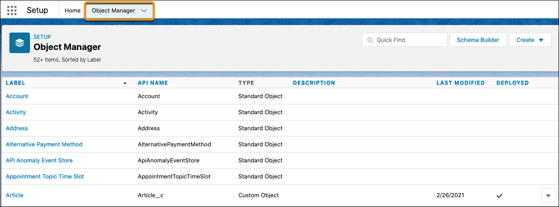The width and height of the screenshot is (559, 207).
Task: Open the Article row actions dropdown
Action: click(548, 195)
